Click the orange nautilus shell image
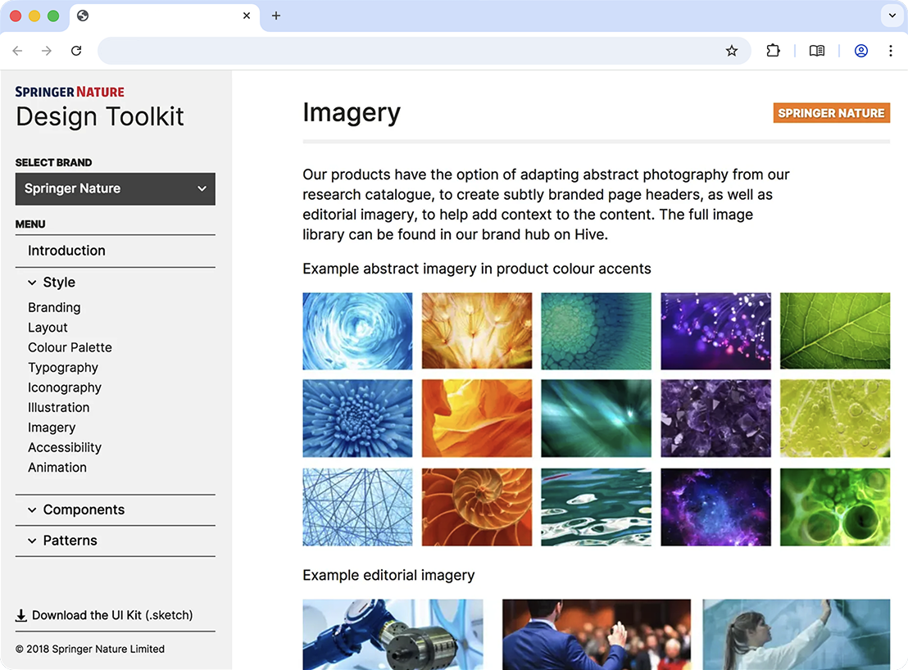 point(476,507)
